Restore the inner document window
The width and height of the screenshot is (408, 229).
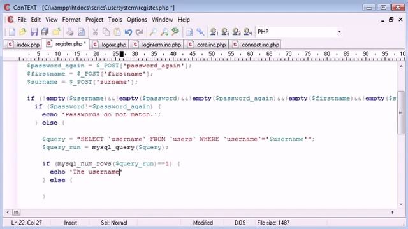391,20
